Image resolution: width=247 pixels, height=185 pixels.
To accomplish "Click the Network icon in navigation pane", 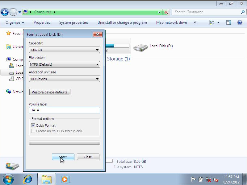I will point(9,92).
